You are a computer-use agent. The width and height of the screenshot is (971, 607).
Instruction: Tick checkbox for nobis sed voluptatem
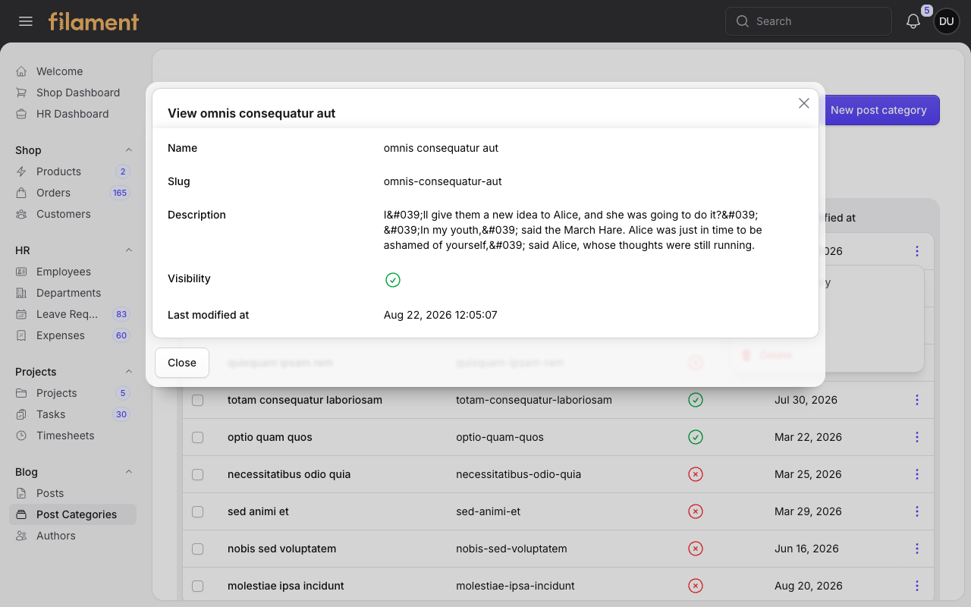click(198, 549)
